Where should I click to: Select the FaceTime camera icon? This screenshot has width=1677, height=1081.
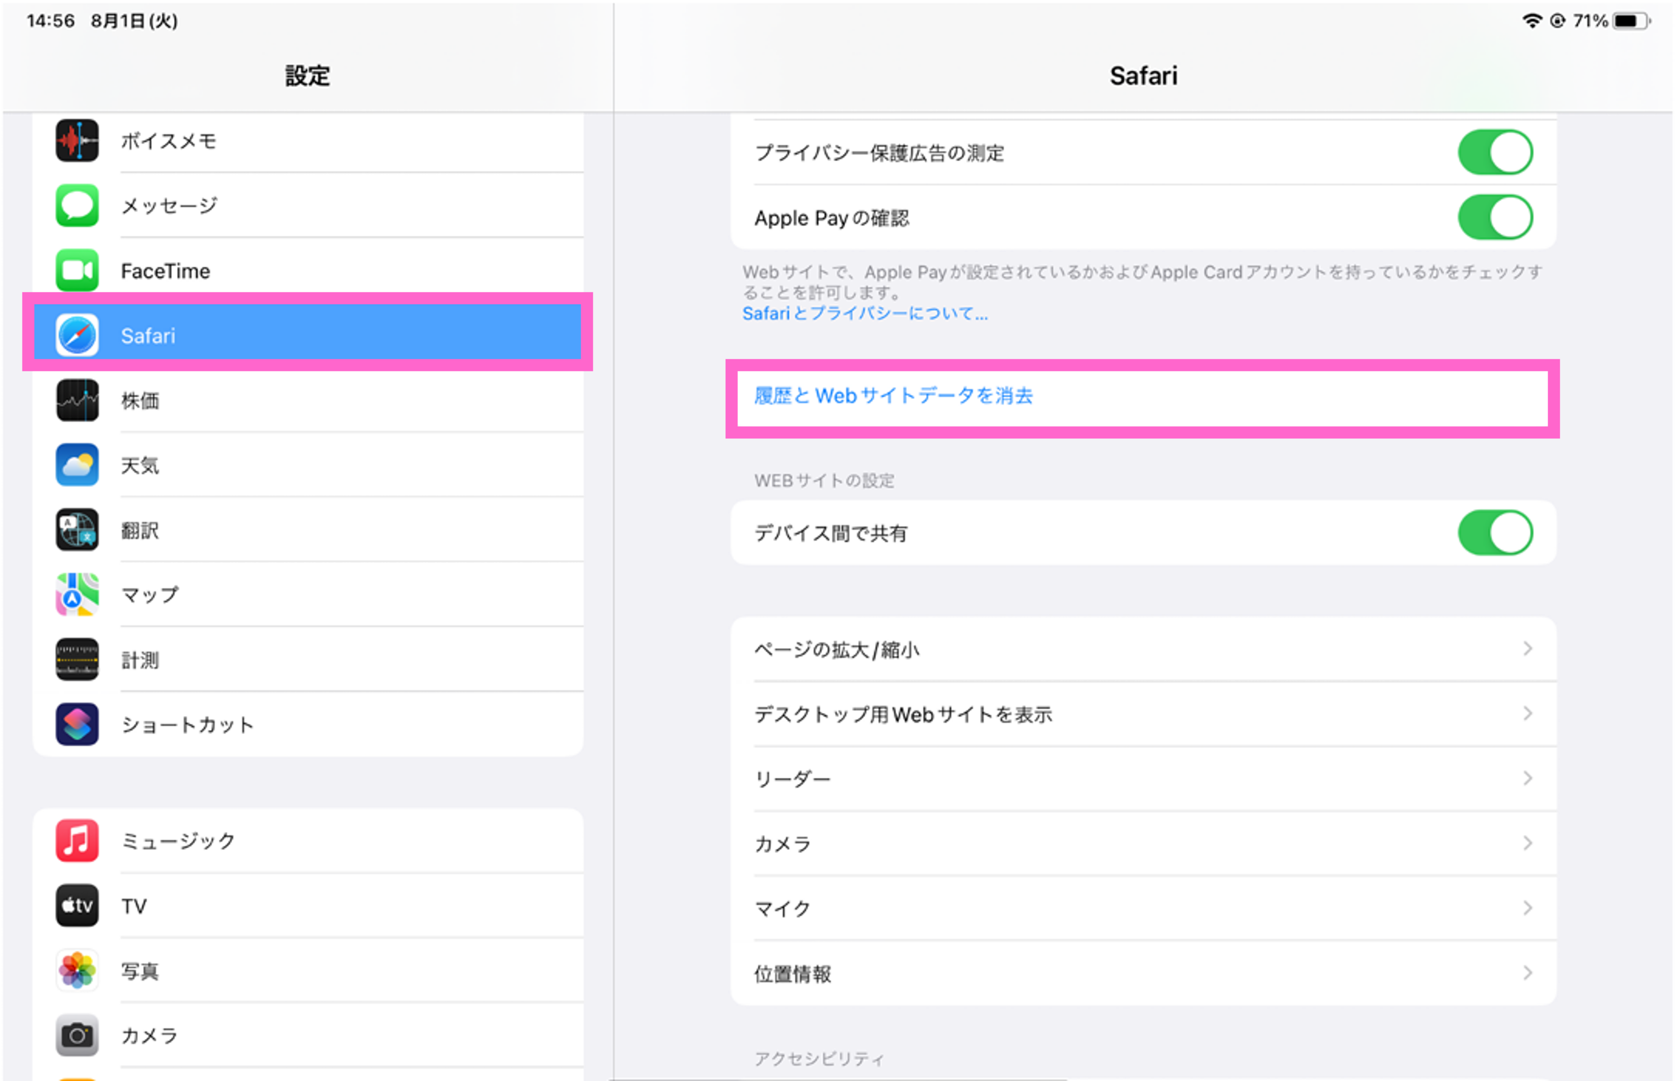[76, 270]
